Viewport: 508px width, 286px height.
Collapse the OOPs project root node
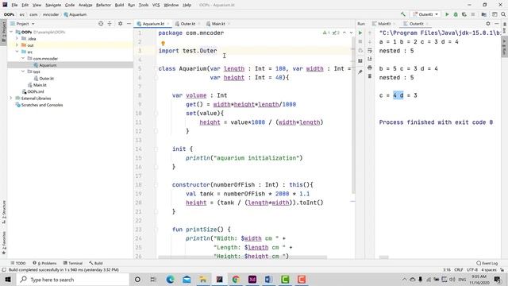pos(11,32)
